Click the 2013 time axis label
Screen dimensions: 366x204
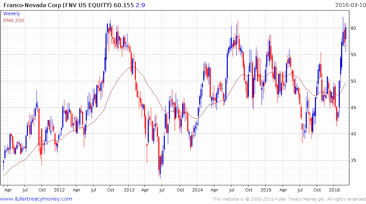coord(129,190)
